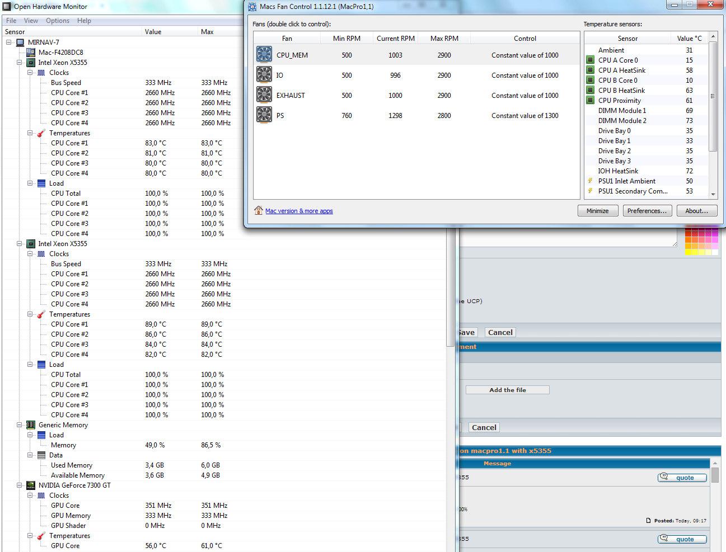Select the Used Memory row
Screen dimensions: 726x552
(x=224, y=465)
